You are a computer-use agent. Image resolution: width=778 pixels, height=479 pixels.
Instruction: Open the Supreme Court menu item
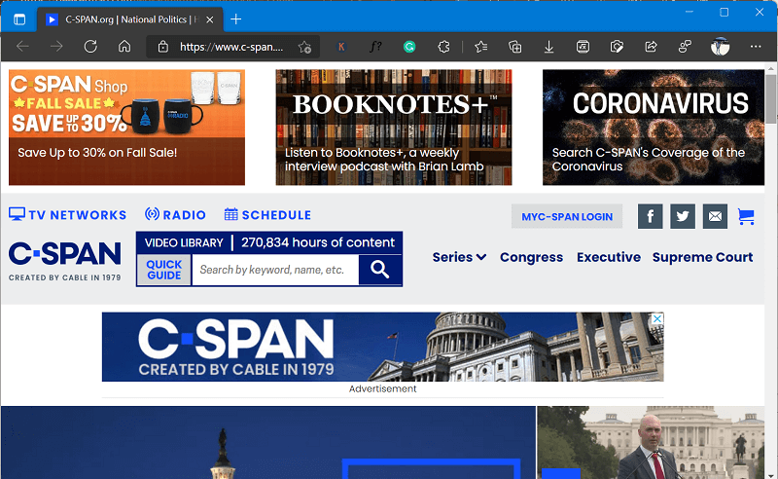[x=702, y=257]
